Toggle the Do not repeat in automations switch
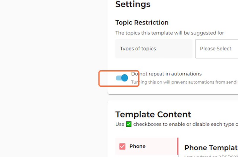Viewport: 238px width, 157px height. pyautogui.click(x=122, y=78)
